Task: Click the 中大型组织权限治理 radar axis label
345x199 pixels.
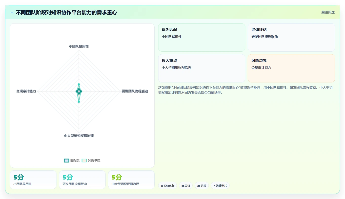Action: click(x=79, y=136)
